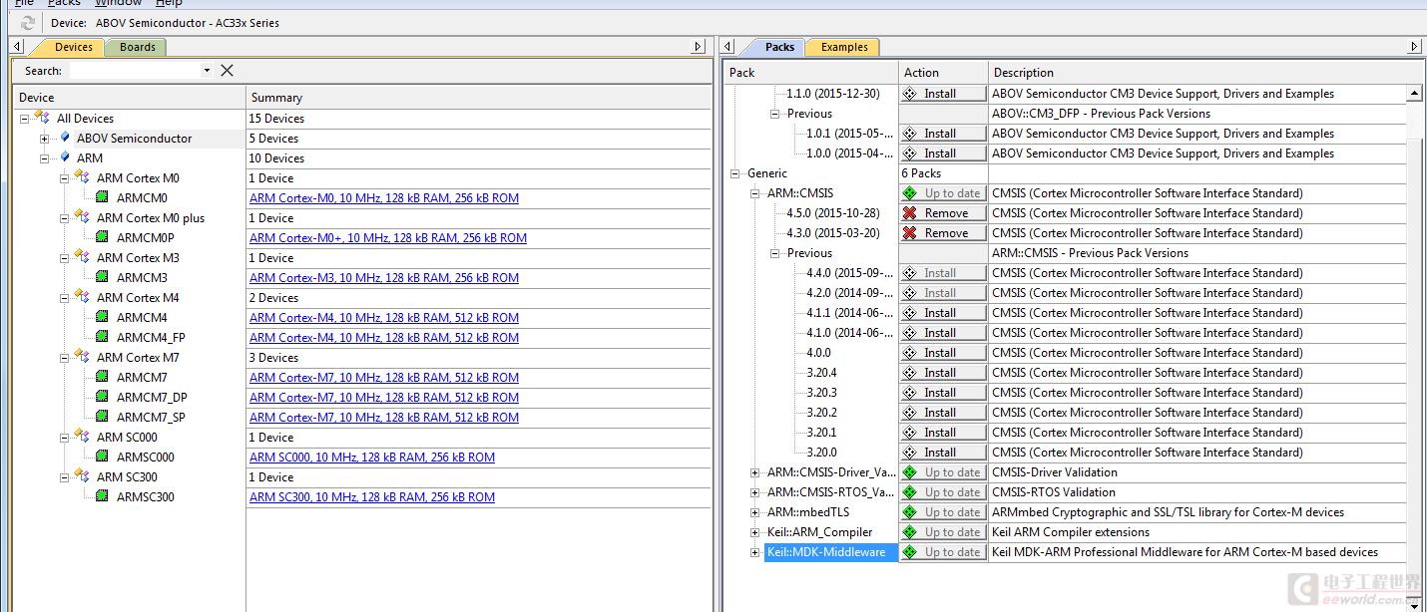Screen dimensions: 1427x612
Task: Collapse the Generic packs group
Action: point(735,173)
